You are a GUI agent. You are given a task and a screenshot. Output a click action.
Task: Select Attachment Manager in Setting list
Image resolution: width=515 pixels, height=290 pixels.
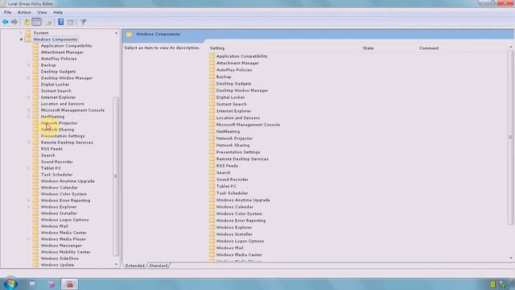237,63
